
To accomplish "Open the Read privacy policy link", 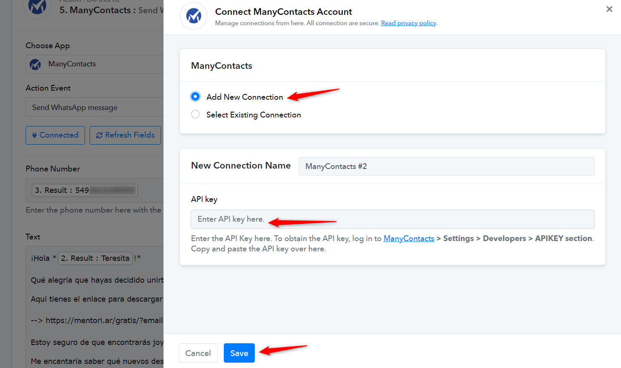I will tap(408, 23).
